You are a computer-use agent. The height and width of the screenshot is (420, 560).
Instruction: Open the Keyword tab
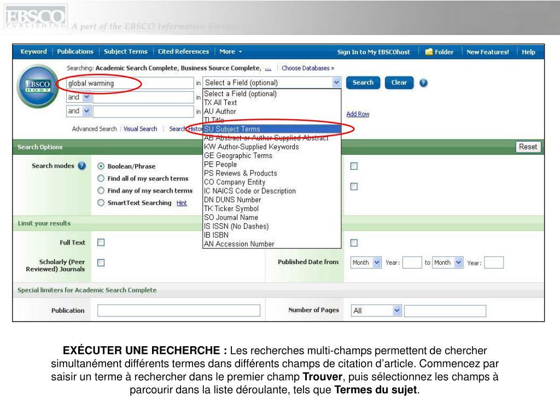[33, 52]
